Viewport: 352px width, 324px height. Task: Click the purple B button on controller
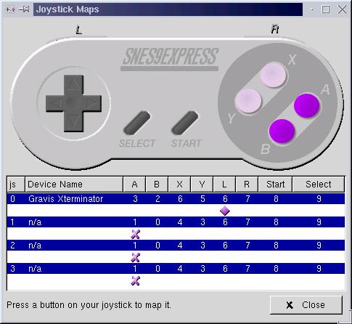[x=282, y=131]
